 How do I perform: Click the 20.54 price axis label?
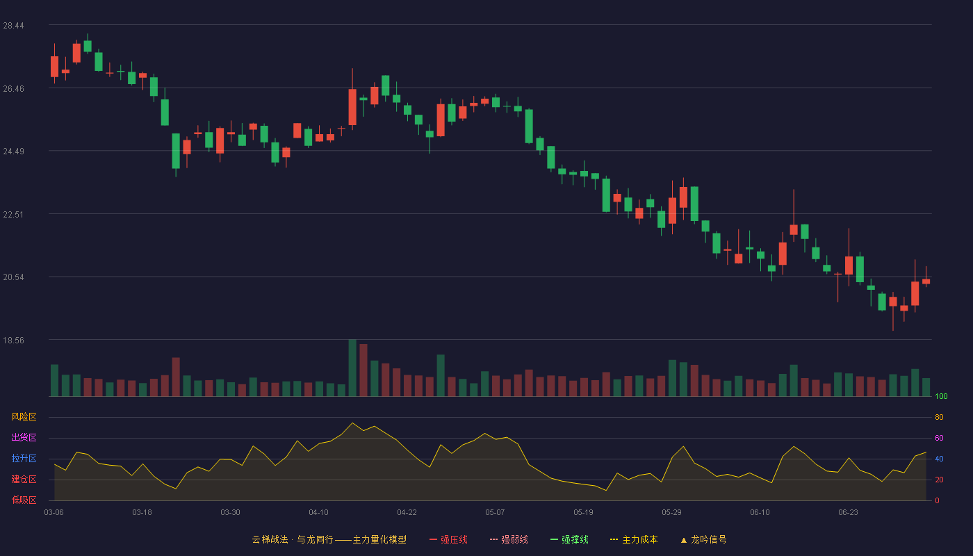[x=13, y=277]
